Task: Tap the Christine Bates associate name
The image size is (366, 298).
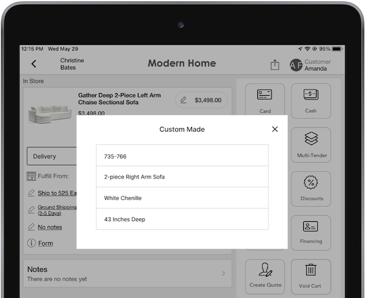Action: click(72, 64)
